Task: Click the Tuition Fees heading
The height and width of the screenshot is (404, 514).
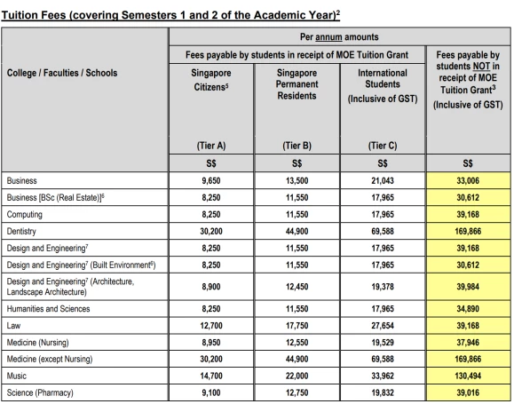Action: click(170, 15)
